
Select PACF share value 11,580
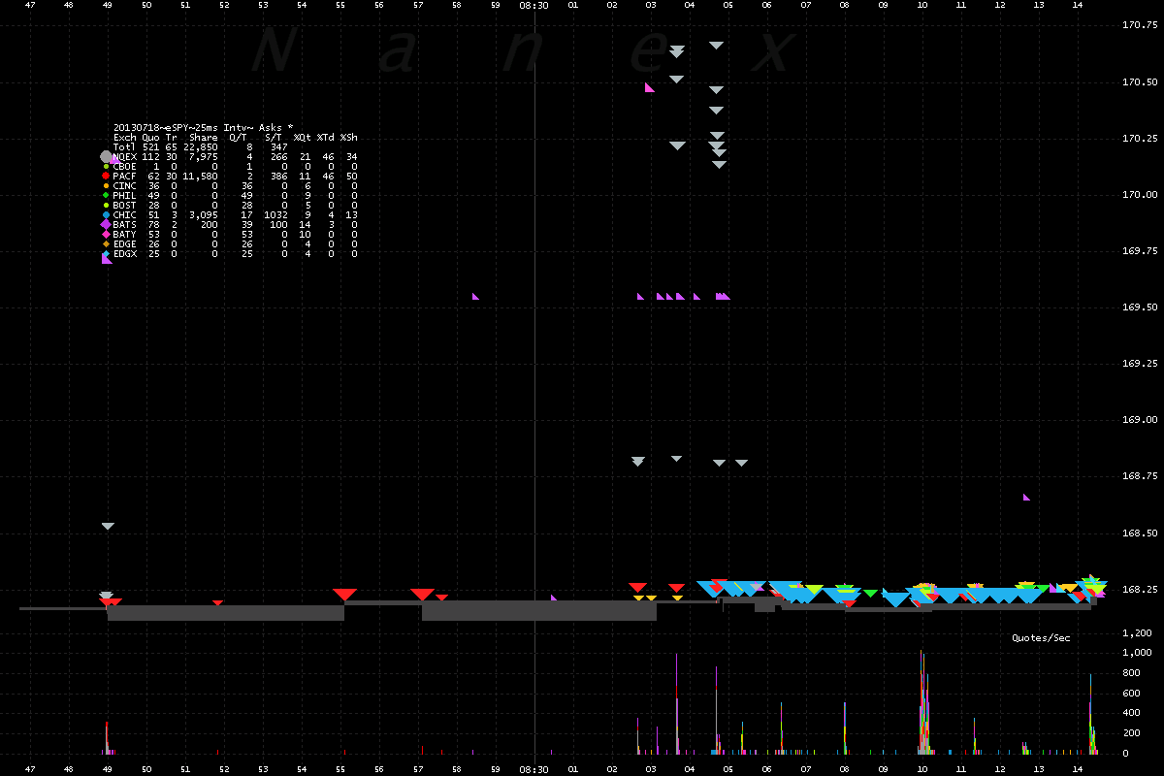[x=201, y=176]
